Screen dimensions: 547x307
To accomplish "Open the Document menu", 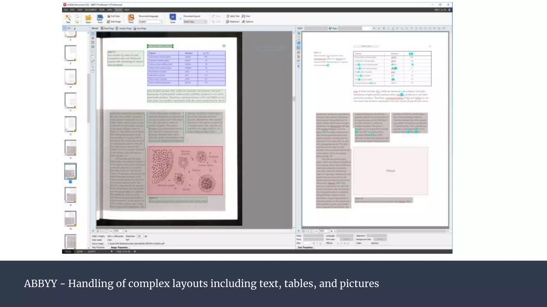I will pyautogui.click(x=91, y=10).
